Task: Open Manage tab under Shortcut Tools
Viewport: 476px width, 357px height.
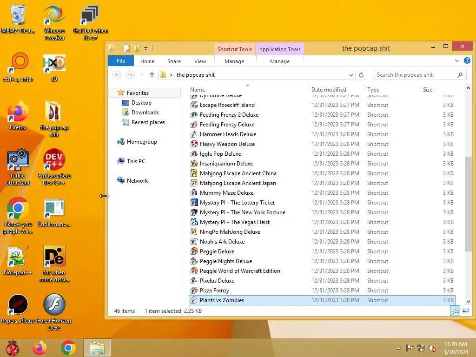Action: (x=234, y=61)
